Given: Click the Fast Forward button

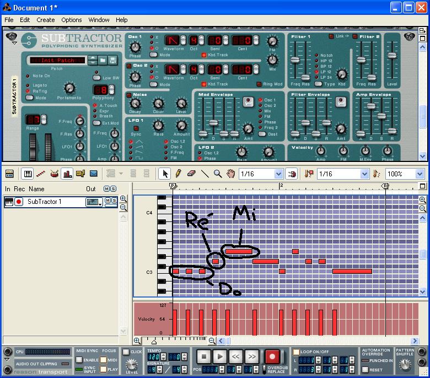Looking at the screenshot, I should (x=251, y=357).
